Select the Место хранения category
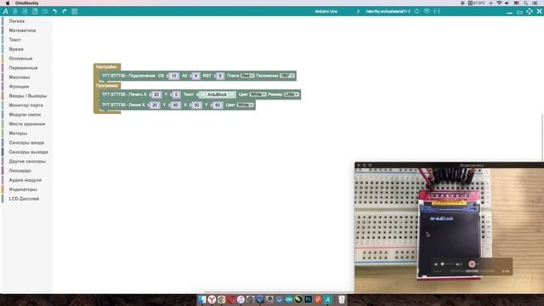Viewport: 544px width, 306px height. pyautogui.click(x=27, y=124)
